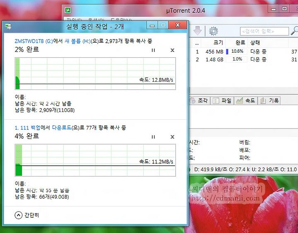Screen dimensions: 298x233
Task: Switch to the 조각 tab in µTorrent
Action: pos(199,100)
